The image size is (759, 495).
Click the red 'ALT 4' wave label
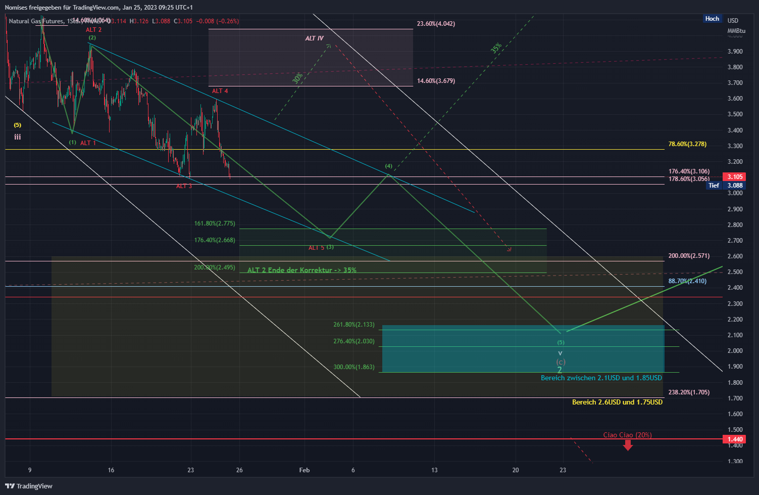pos(220,91)
